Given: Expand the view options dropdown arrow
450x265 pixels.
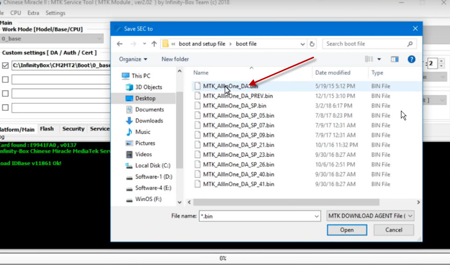Looking at the screenshot, I should (x=379, y=59).
